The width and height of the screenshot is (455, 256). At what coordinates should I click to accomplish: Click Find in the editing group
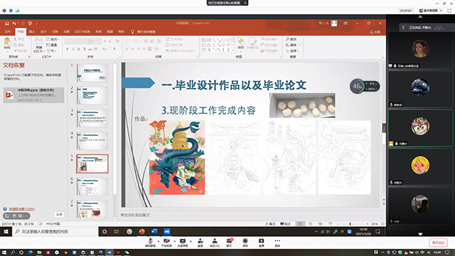[291, 39]
